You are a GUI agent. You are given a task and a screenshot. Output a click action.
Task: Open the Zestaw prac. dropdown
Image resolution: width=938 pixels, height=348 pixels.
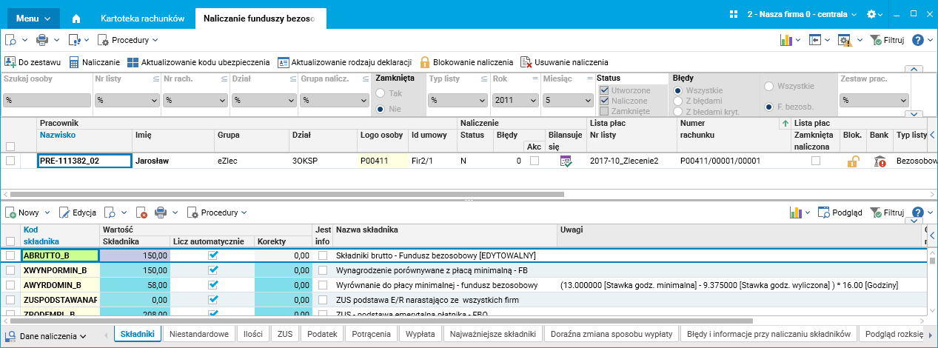[874, 100]
